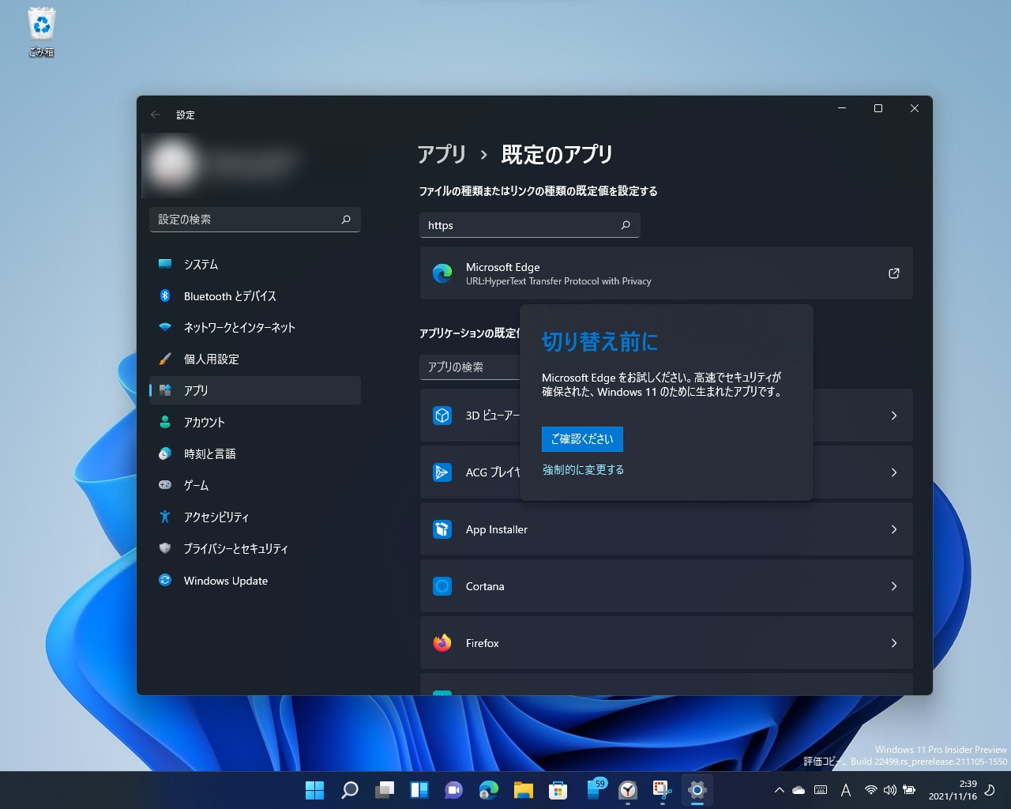
Task: Launch Search from the taskbar
Action: (349, 789)
